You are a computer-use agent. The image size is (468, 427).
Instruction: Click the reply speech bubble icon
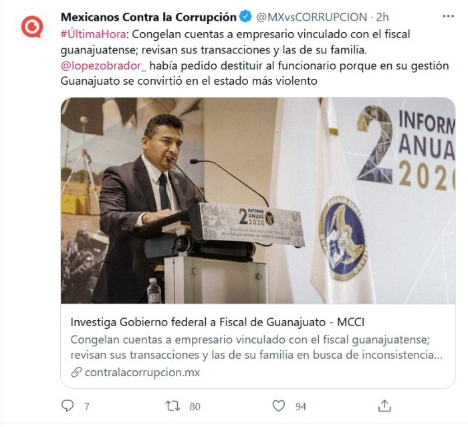coord(68,406)
